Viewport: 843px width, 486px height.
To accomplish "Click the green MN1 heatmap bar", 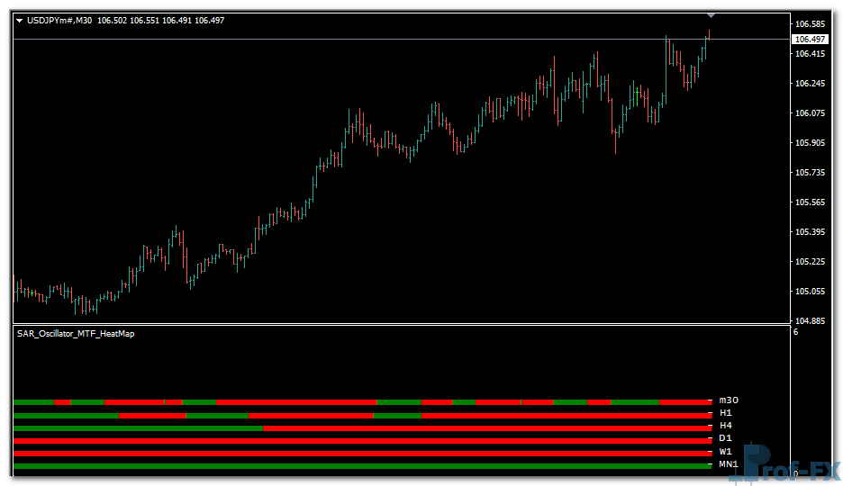I will pos(360,466).
